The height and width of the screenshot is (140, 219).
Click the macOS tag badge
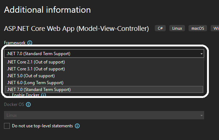click(198, 28)
